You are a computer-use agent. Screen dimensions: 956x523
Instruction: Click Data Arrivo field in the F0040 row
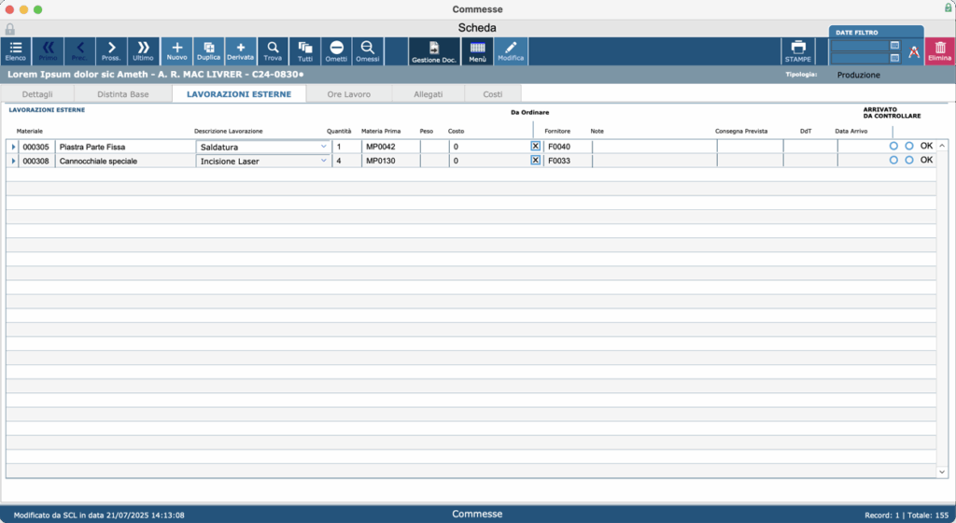pos(861,147)
